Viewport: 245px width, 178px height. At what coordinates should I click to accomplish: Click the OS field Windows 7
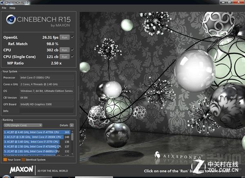point(47,91)
